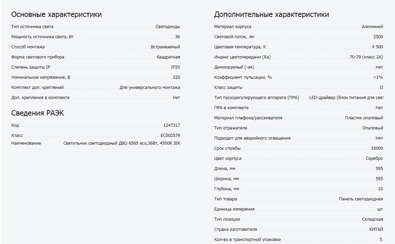Screen dimensions: 395x244
Task: Click the truncated 'LED-драйвер' ballast type value
Action: click(346, 98)
